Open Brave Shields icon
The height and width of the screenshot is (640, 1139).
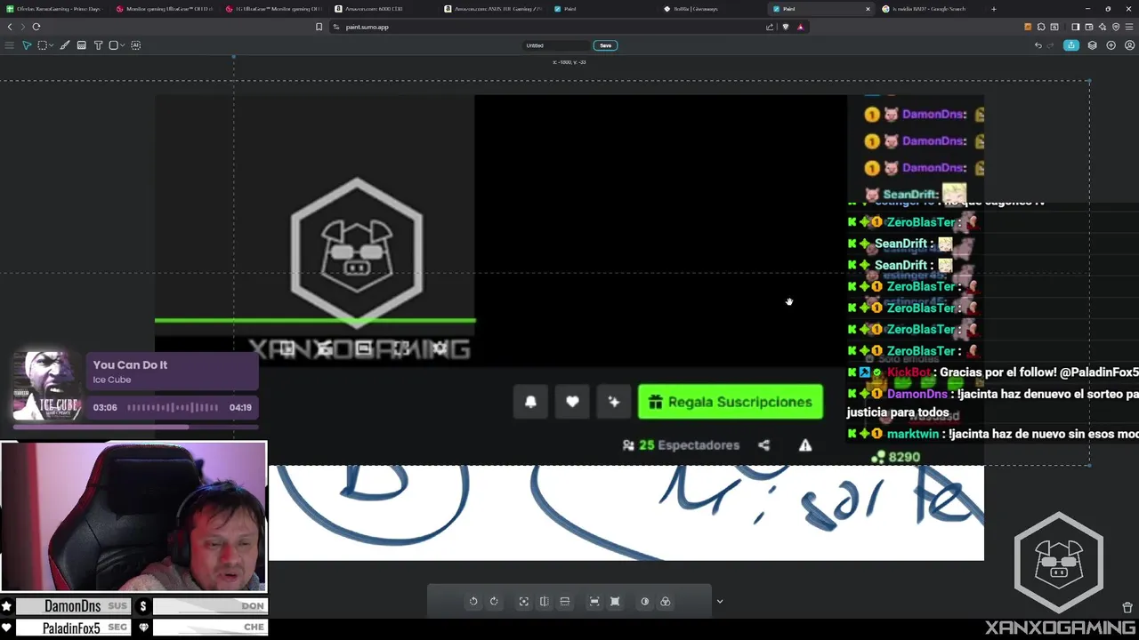[x=785, y=27]
